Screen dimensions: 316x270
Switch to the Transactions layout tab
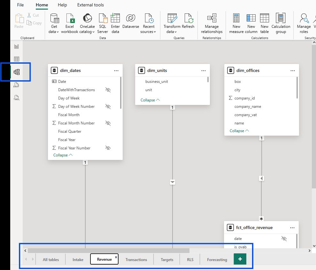point(136,259)
